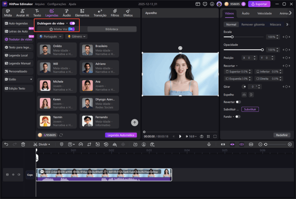The height and width of the screenshot is (199, 296).
Task: Click the Opacidade slider handle
Action: pos(262,50)
